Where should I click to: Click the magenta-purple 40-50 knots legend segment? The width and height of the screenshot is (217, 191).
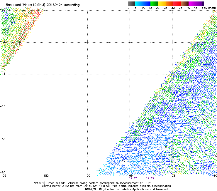pos(196,4)
